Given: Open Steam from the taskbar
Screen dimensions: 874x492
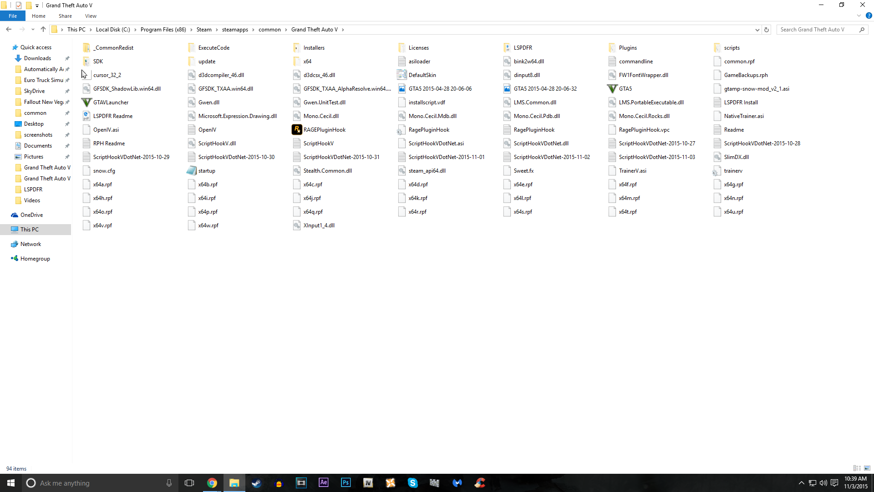Looking at the screenshot, I should pos(256,483).
